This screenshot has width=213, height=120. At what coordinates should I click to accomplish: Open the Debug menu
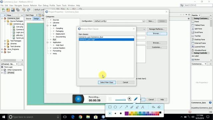point(46,5)
